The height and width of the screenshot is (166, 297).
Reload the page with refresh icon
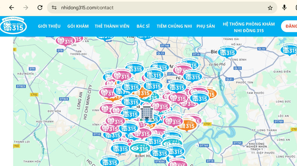click(x=40, y=8)
